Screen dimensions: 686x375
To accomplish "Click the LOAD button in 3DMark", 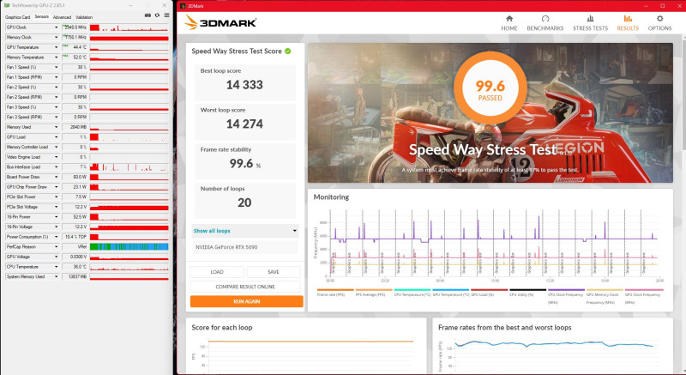I will (x=217, y=272).
